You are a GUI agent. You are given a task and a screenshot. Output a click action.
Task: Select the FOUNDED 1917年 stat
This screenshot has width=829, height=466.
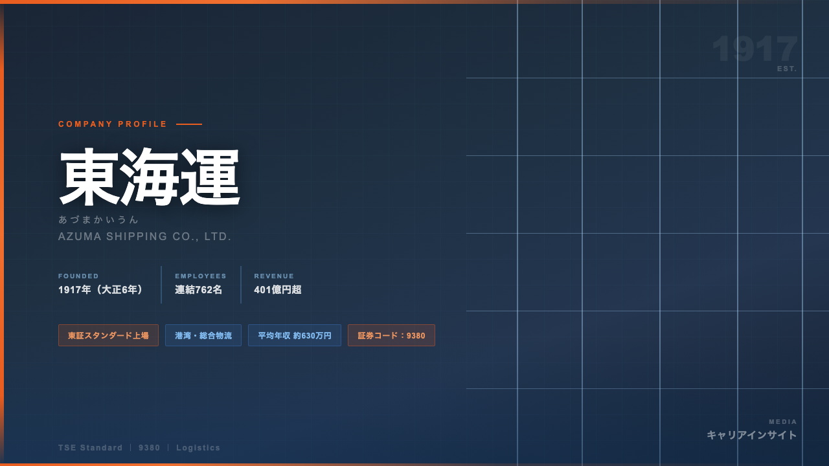click(102, 284)
